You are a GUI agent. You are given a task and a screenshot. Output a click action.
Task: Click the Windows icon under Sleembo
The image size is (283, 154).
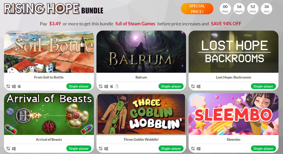(x=198, y=148)
